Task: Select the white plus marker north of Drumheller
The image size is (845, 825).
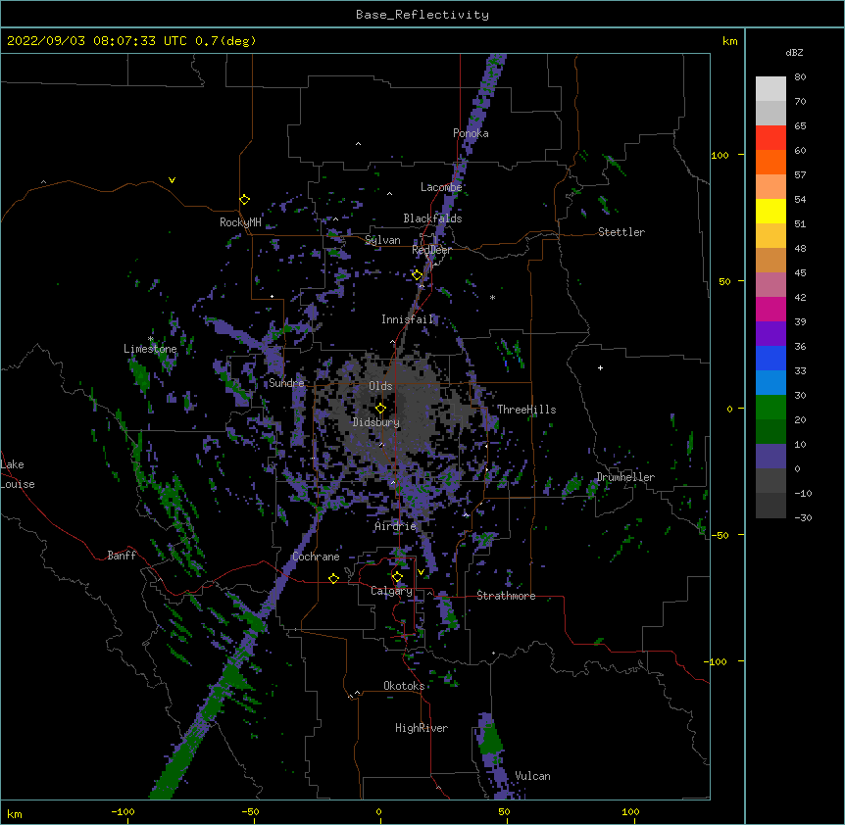Action: (x=600, y=367)
